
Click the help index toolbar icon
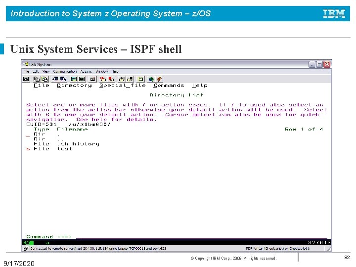[x=159, y=79]
